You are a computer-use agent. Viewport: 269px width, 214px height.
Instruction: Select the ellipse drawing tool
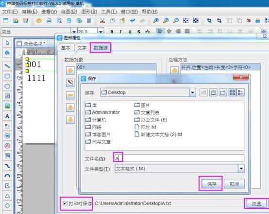tap(7, 86)
